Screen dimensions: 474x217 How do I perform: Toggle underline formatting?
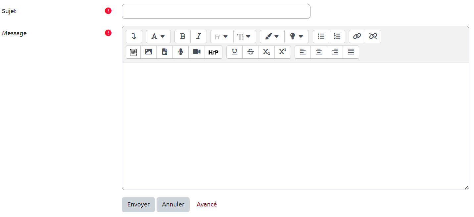pos(234,52)
